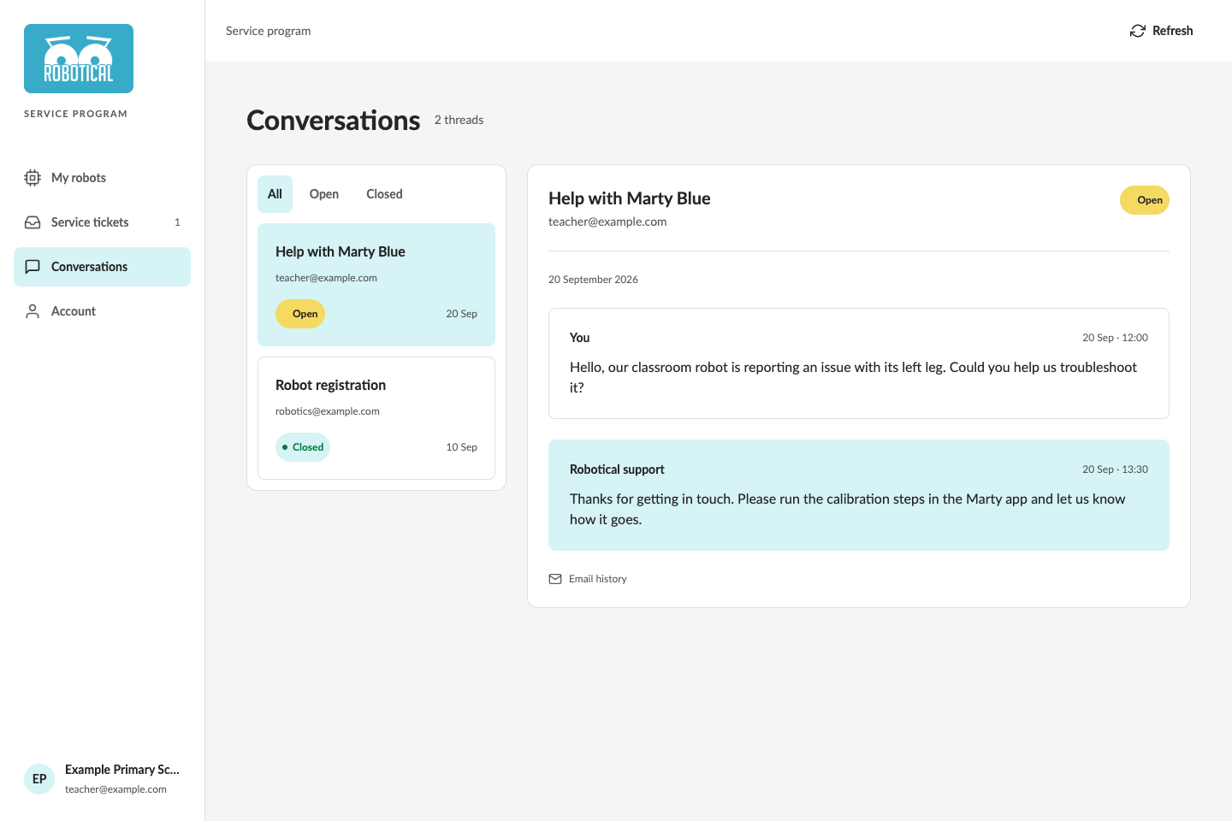Show All conversations tab

(x=275, y=194)
